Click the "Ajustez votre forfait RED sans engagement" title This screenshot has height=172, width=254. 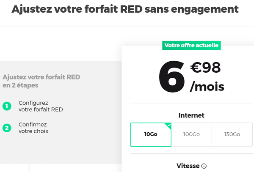point(125,9)
